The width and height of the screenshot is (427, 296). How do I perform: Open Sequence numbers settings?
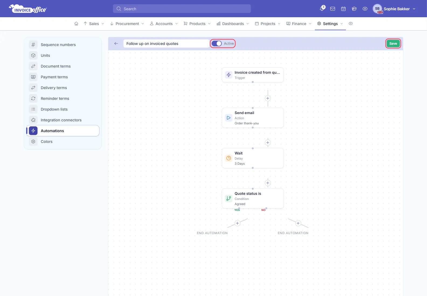[63, 45]
